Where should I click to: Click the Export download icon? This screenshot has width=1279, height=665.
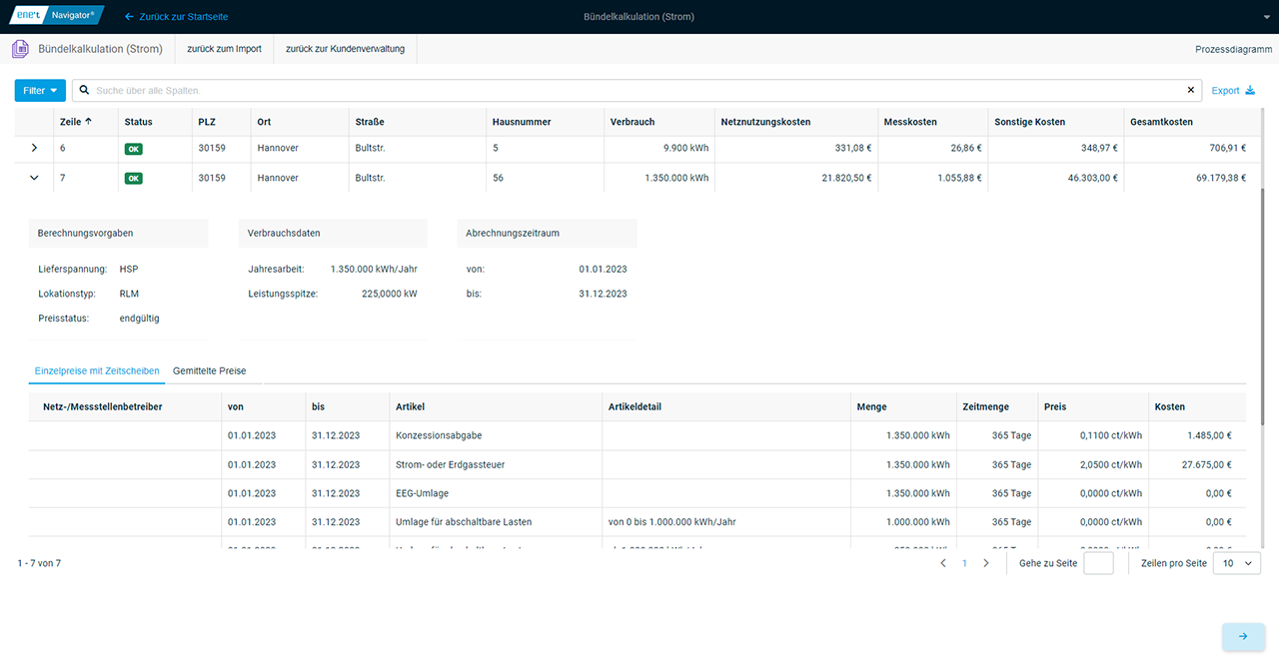pyautogui.click(x=1249, y=91)
